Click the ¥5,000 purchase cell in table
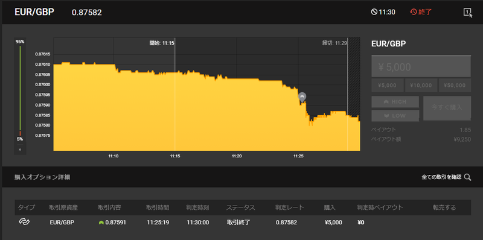 [333, 222]
